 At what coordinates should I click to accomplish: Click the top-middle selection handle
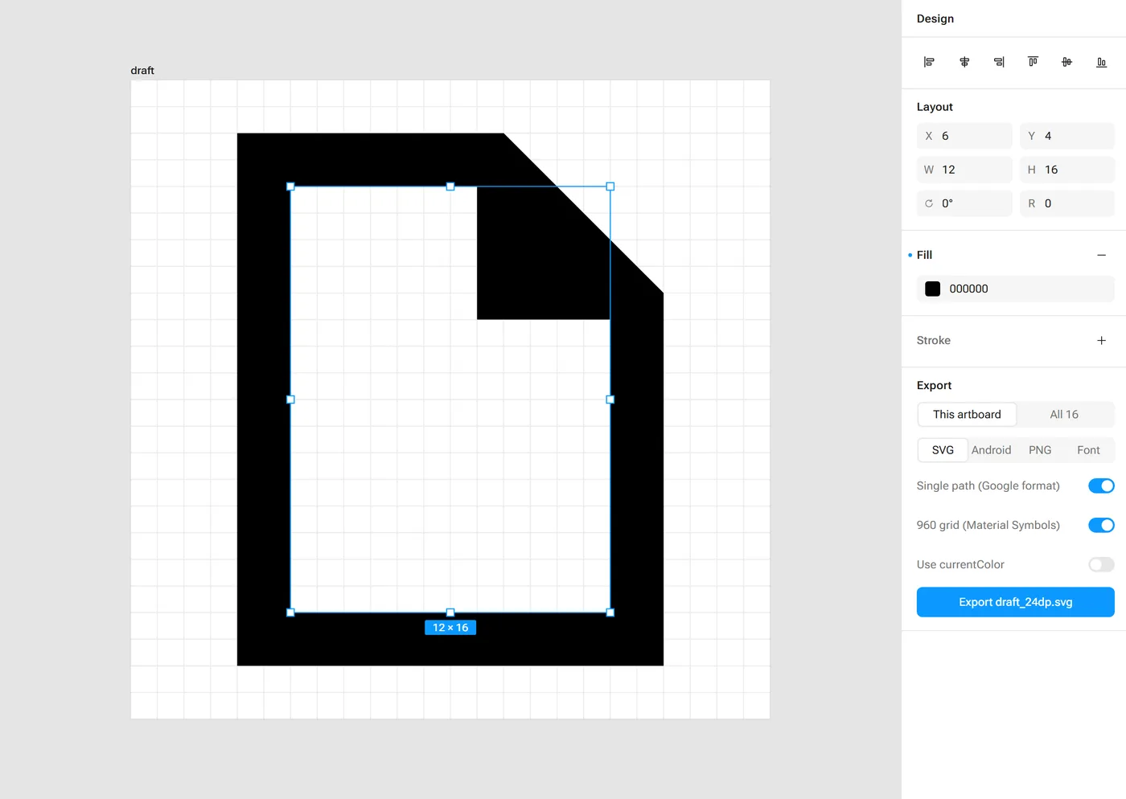[450, 186]
